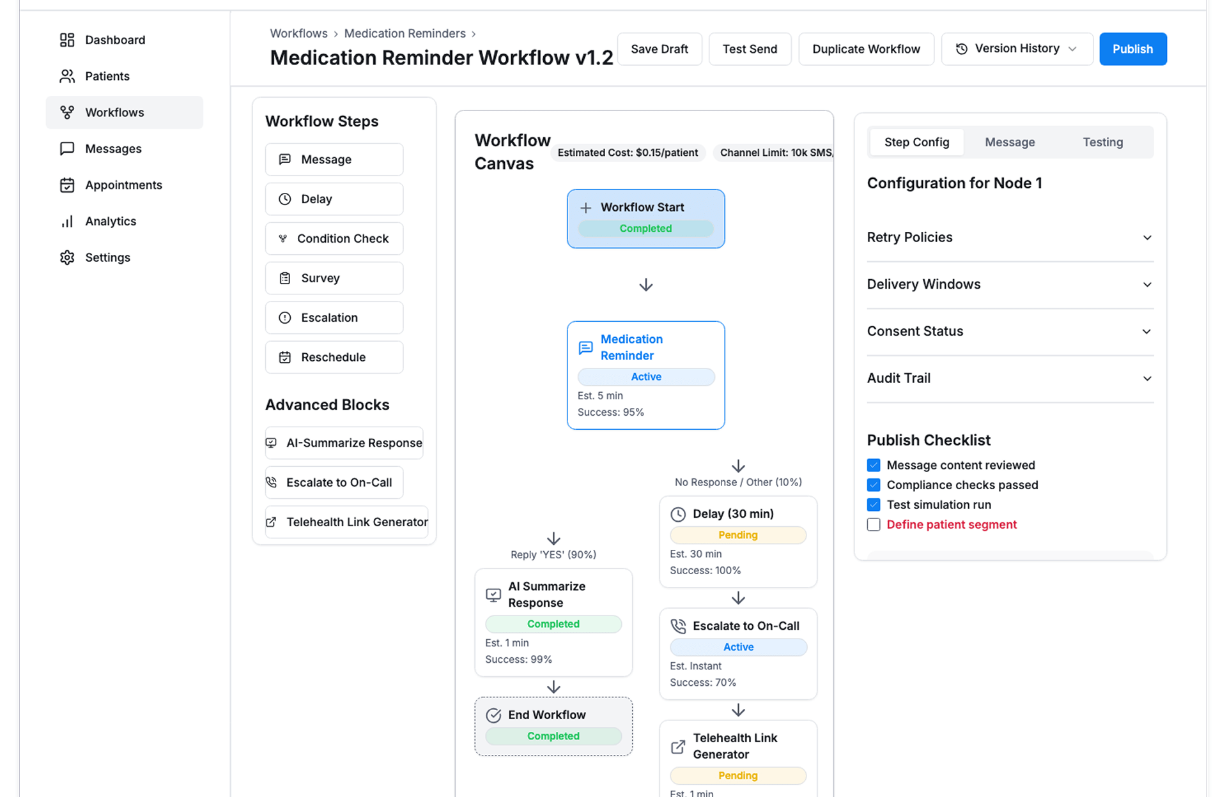Image resolution: width=1227 pixels, height=797 pixels.
Task: Click the Survey clipboard icon
Action: pos(285,278)
